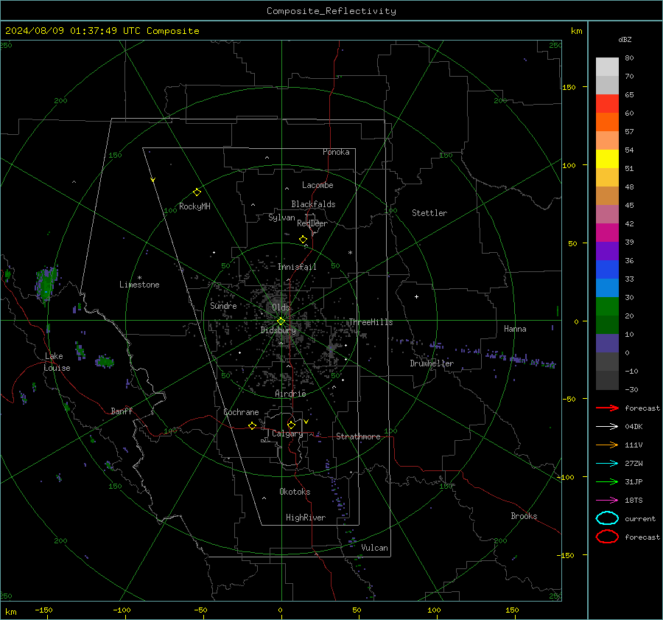Select the yellow diamond marker above Calgary
This screenshot has width=663, height=620.
tap(291, 425)
